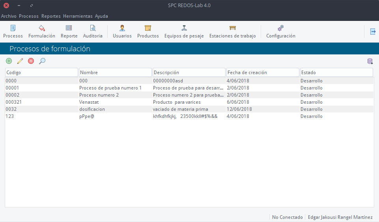379x222 pixels.
Task: Open the Ayuda menu
Action: click(101, 16)
